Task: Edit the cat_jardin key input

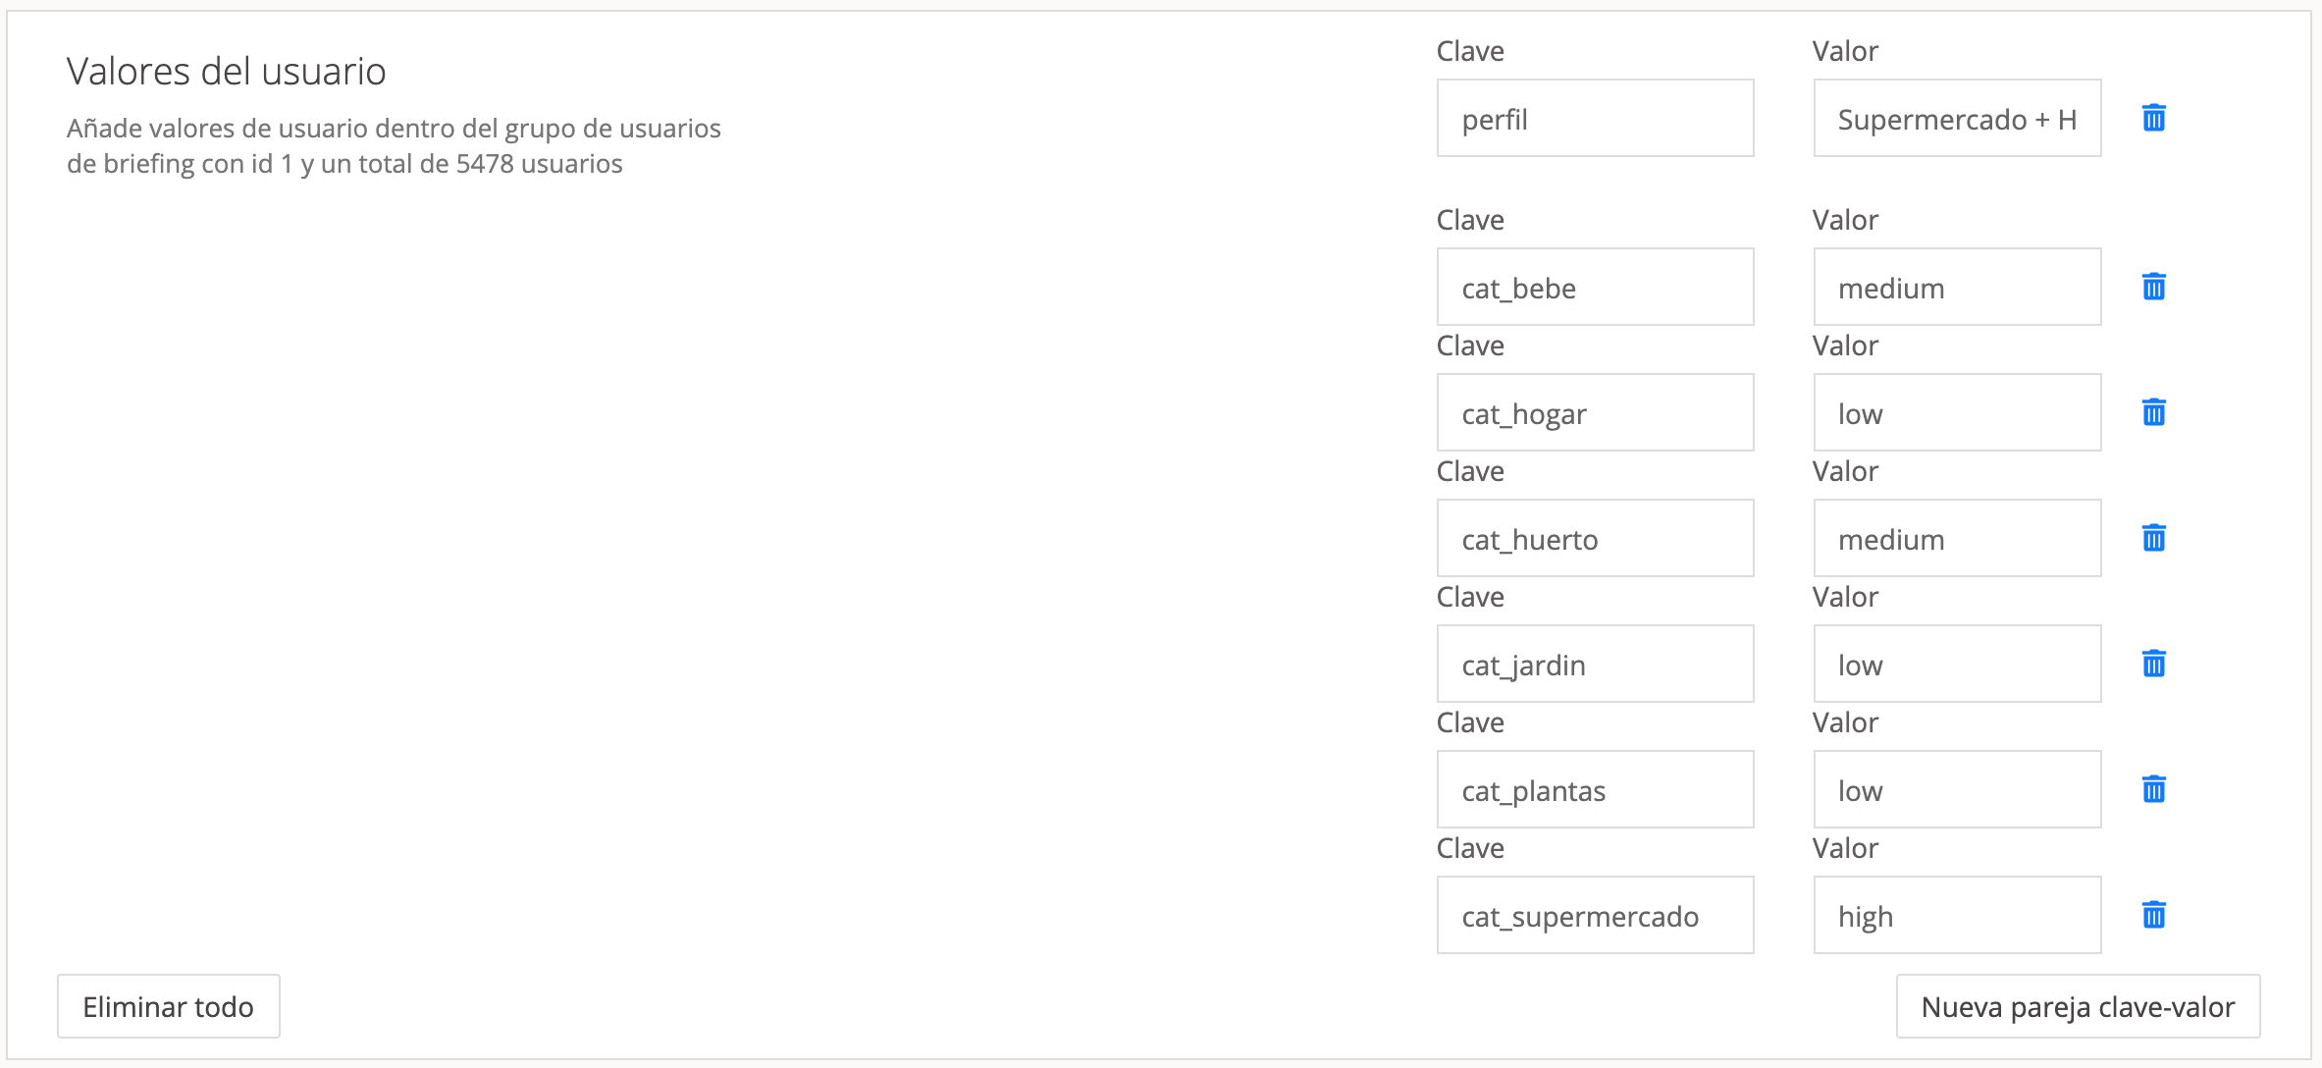Action: (1595, 665)
